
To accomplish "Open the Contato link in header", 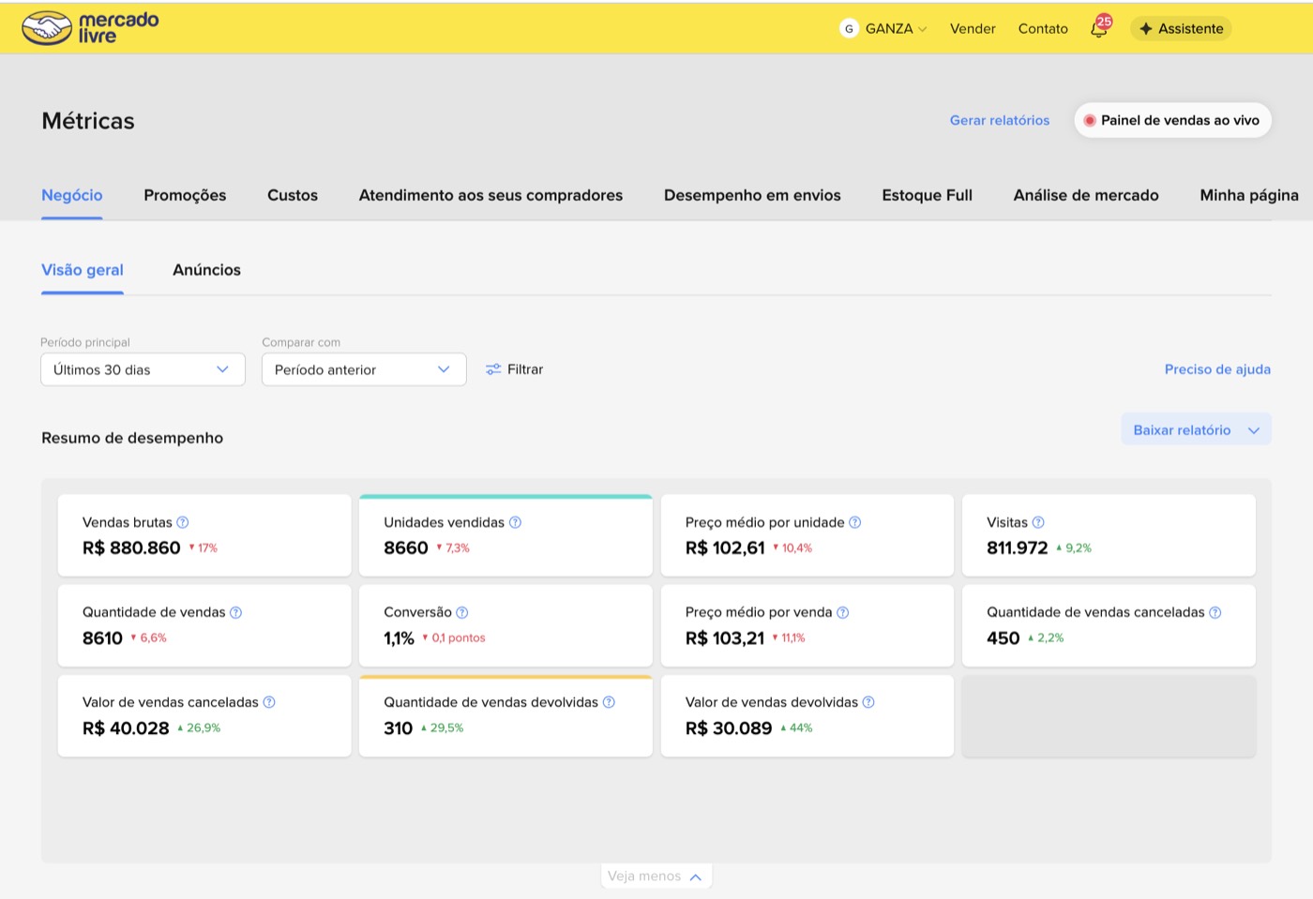I will 1043,28.
